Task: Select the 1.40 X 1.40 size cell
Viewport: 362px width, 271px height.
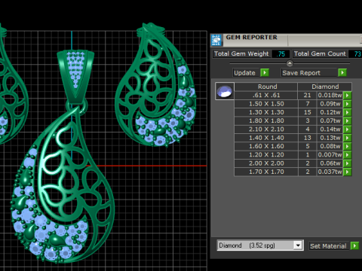Action: click(x=266, y=138)
